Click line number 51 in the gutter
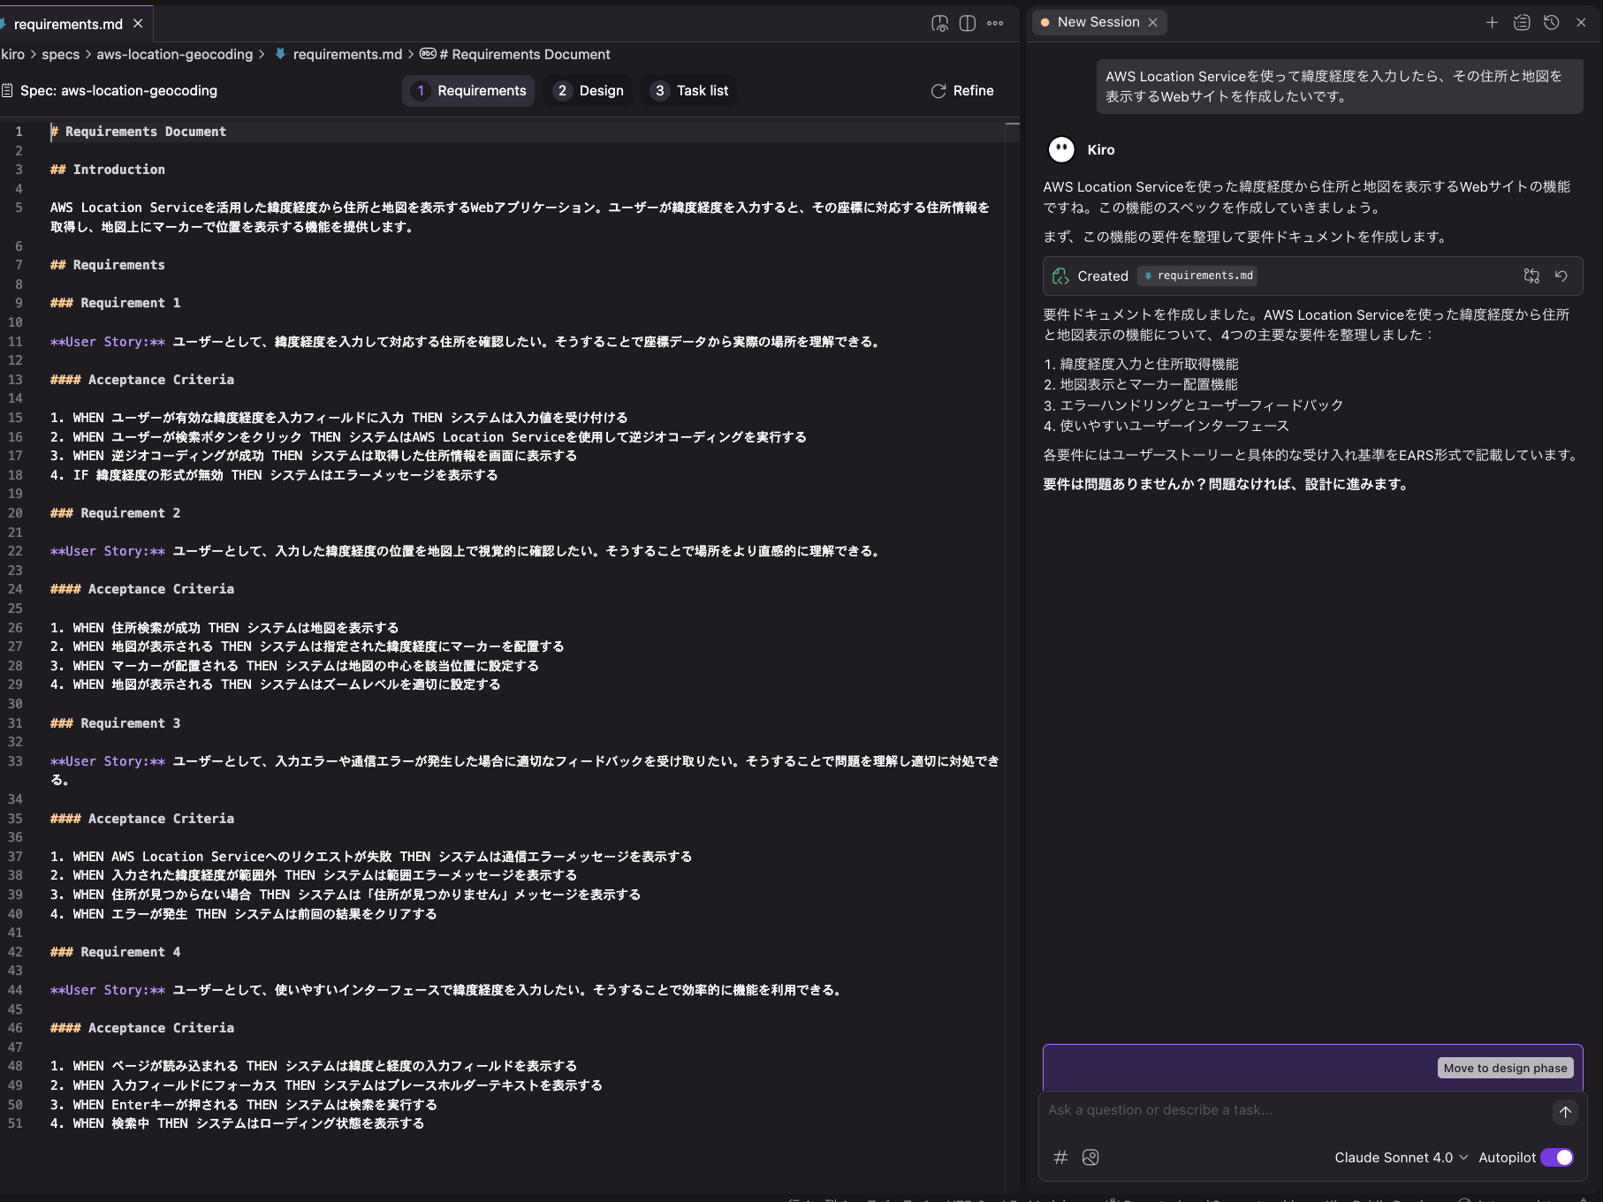 pyautogui.click(x=15, y=1123)
